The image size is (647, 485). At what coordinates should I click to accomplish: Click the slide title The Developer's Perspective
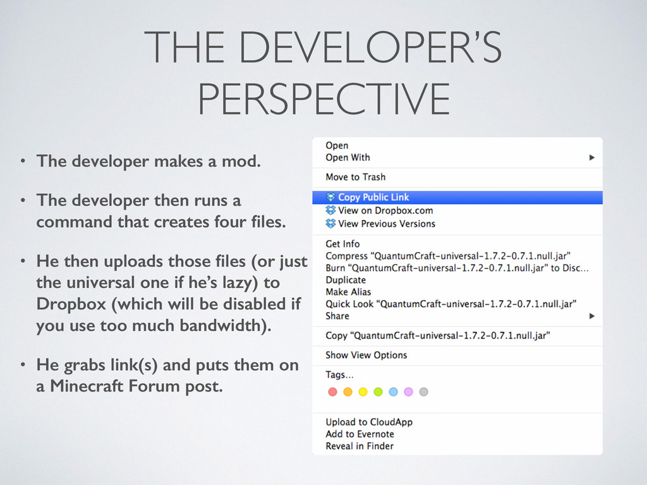[323, 73]
